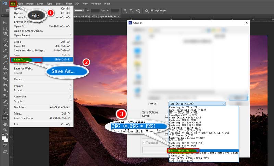Open path operations icon in options bar
274x166 pixels.
click(x=125, y=11)
